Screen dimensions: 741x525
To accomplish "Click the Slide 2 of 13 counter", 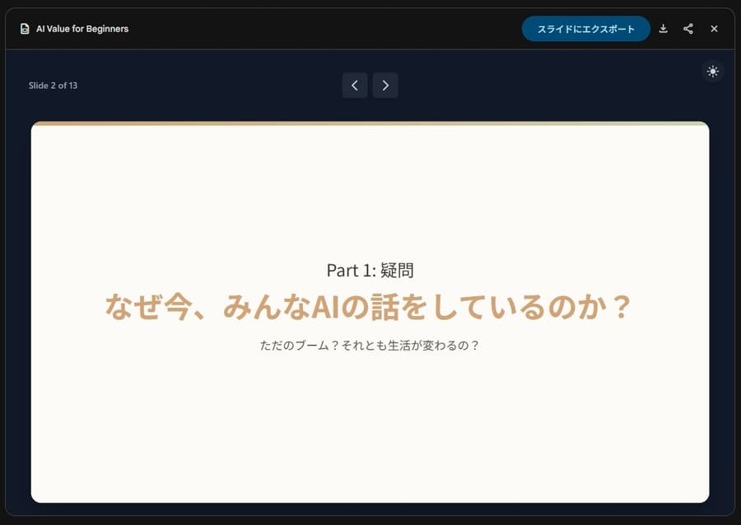I will coord(53,85).
